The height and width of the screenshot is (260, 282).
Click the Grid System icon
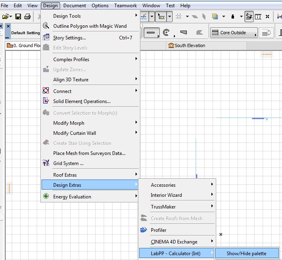tap(46, 163)
